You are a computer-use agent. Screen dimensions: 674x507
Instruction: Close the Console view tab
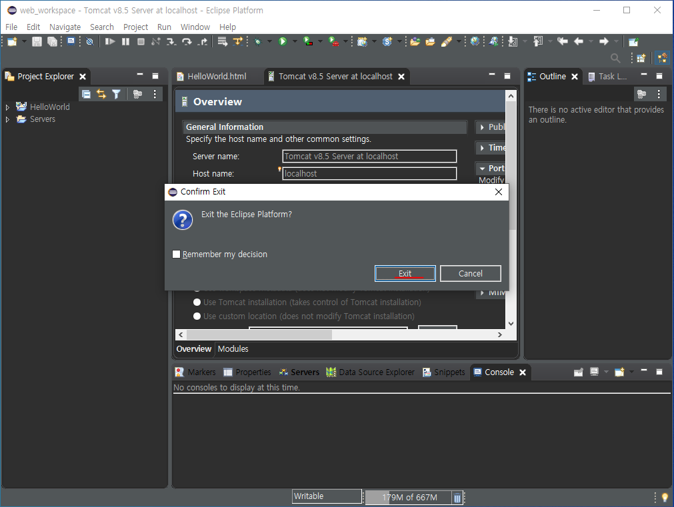coord(523,372)
